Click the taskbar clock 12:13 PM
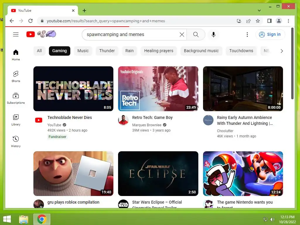 287,219
